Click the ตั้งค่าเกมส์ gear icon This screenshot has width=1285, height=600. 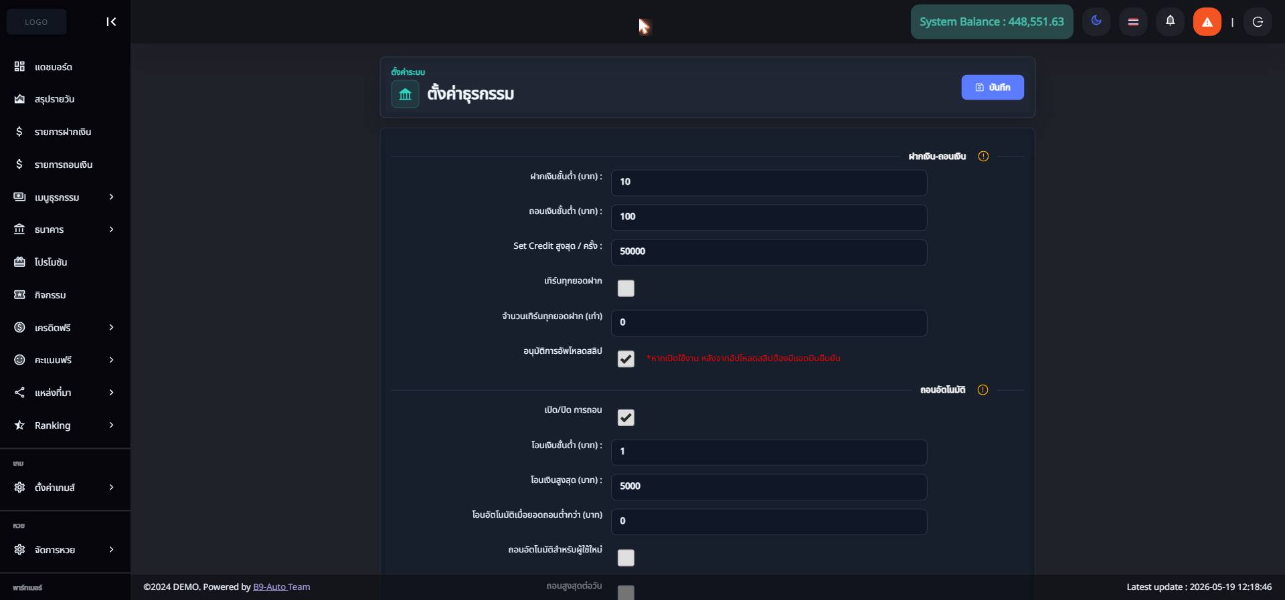[19, 487]
